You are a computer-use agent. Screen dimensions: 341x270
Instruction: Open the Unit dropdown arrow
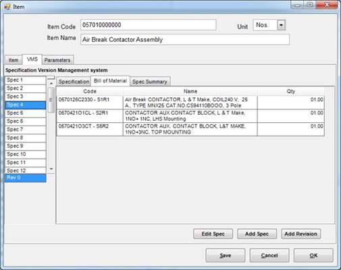[x=281, y=25]
